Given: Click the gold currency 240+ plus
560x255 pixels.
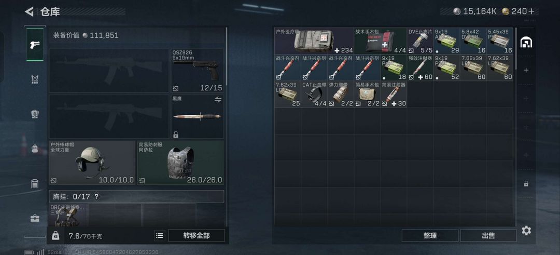Looking at the screenshot, I should 531,11.
